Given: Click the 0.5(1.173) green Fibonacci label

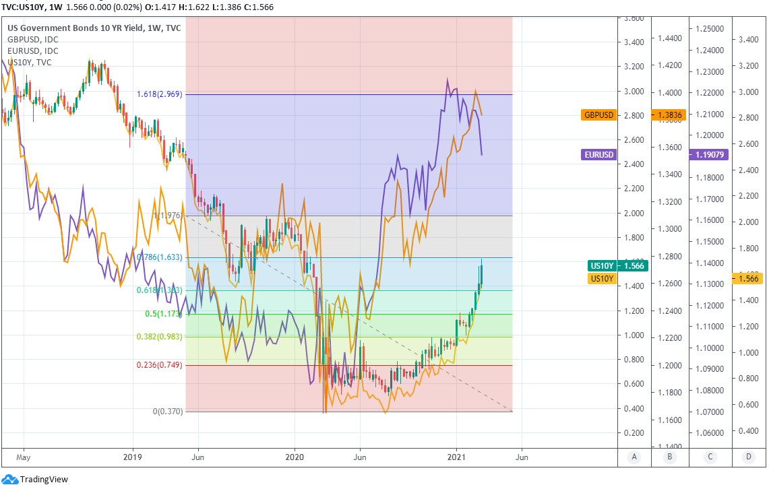Looking at the screenshot, I should (162, 314).
